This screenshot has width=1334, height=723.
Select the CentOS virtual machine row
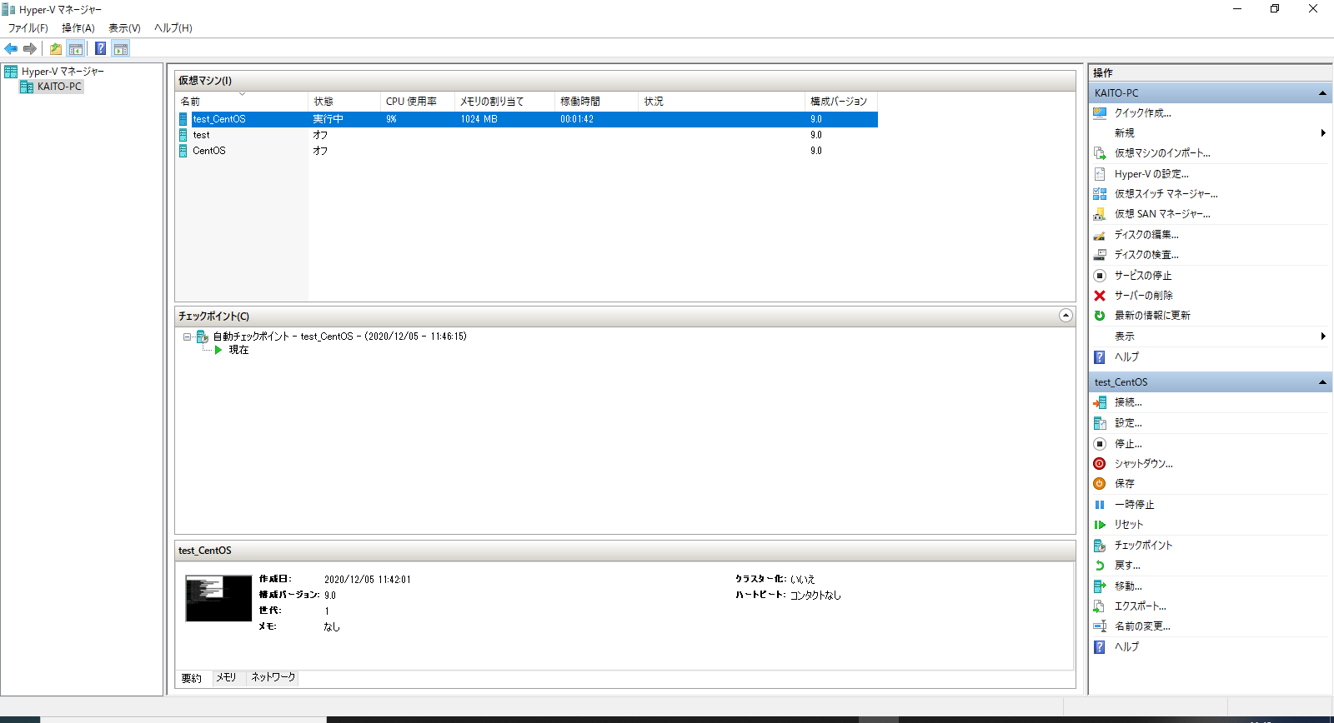[x=527, y=151]
